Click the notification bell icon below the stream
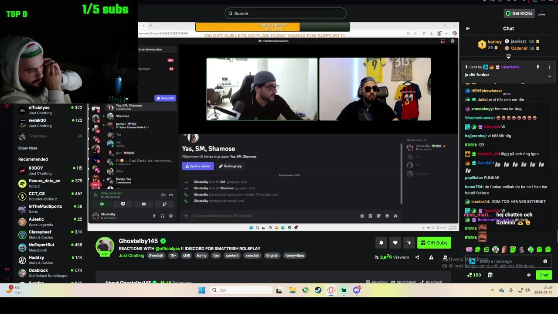Screen dimensions: 558x314 381,243
